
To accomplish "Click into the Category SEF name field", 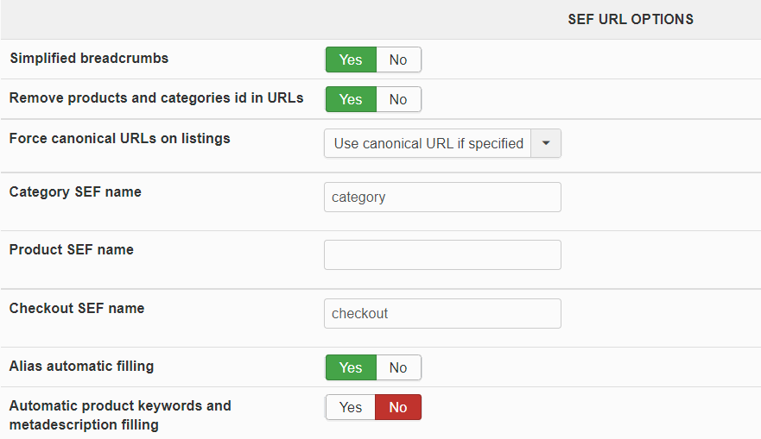I will pos(442,197).
